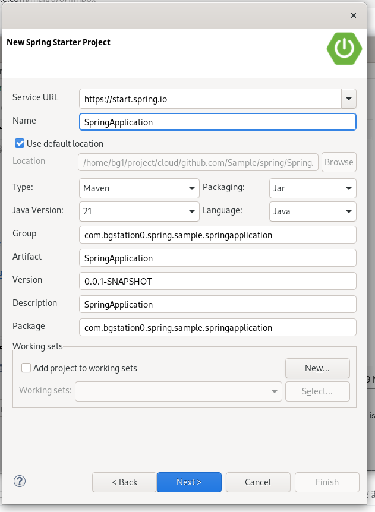Cancel the project wizard
Viewport: 375px width, 512px height.
[x=258, y=482]
